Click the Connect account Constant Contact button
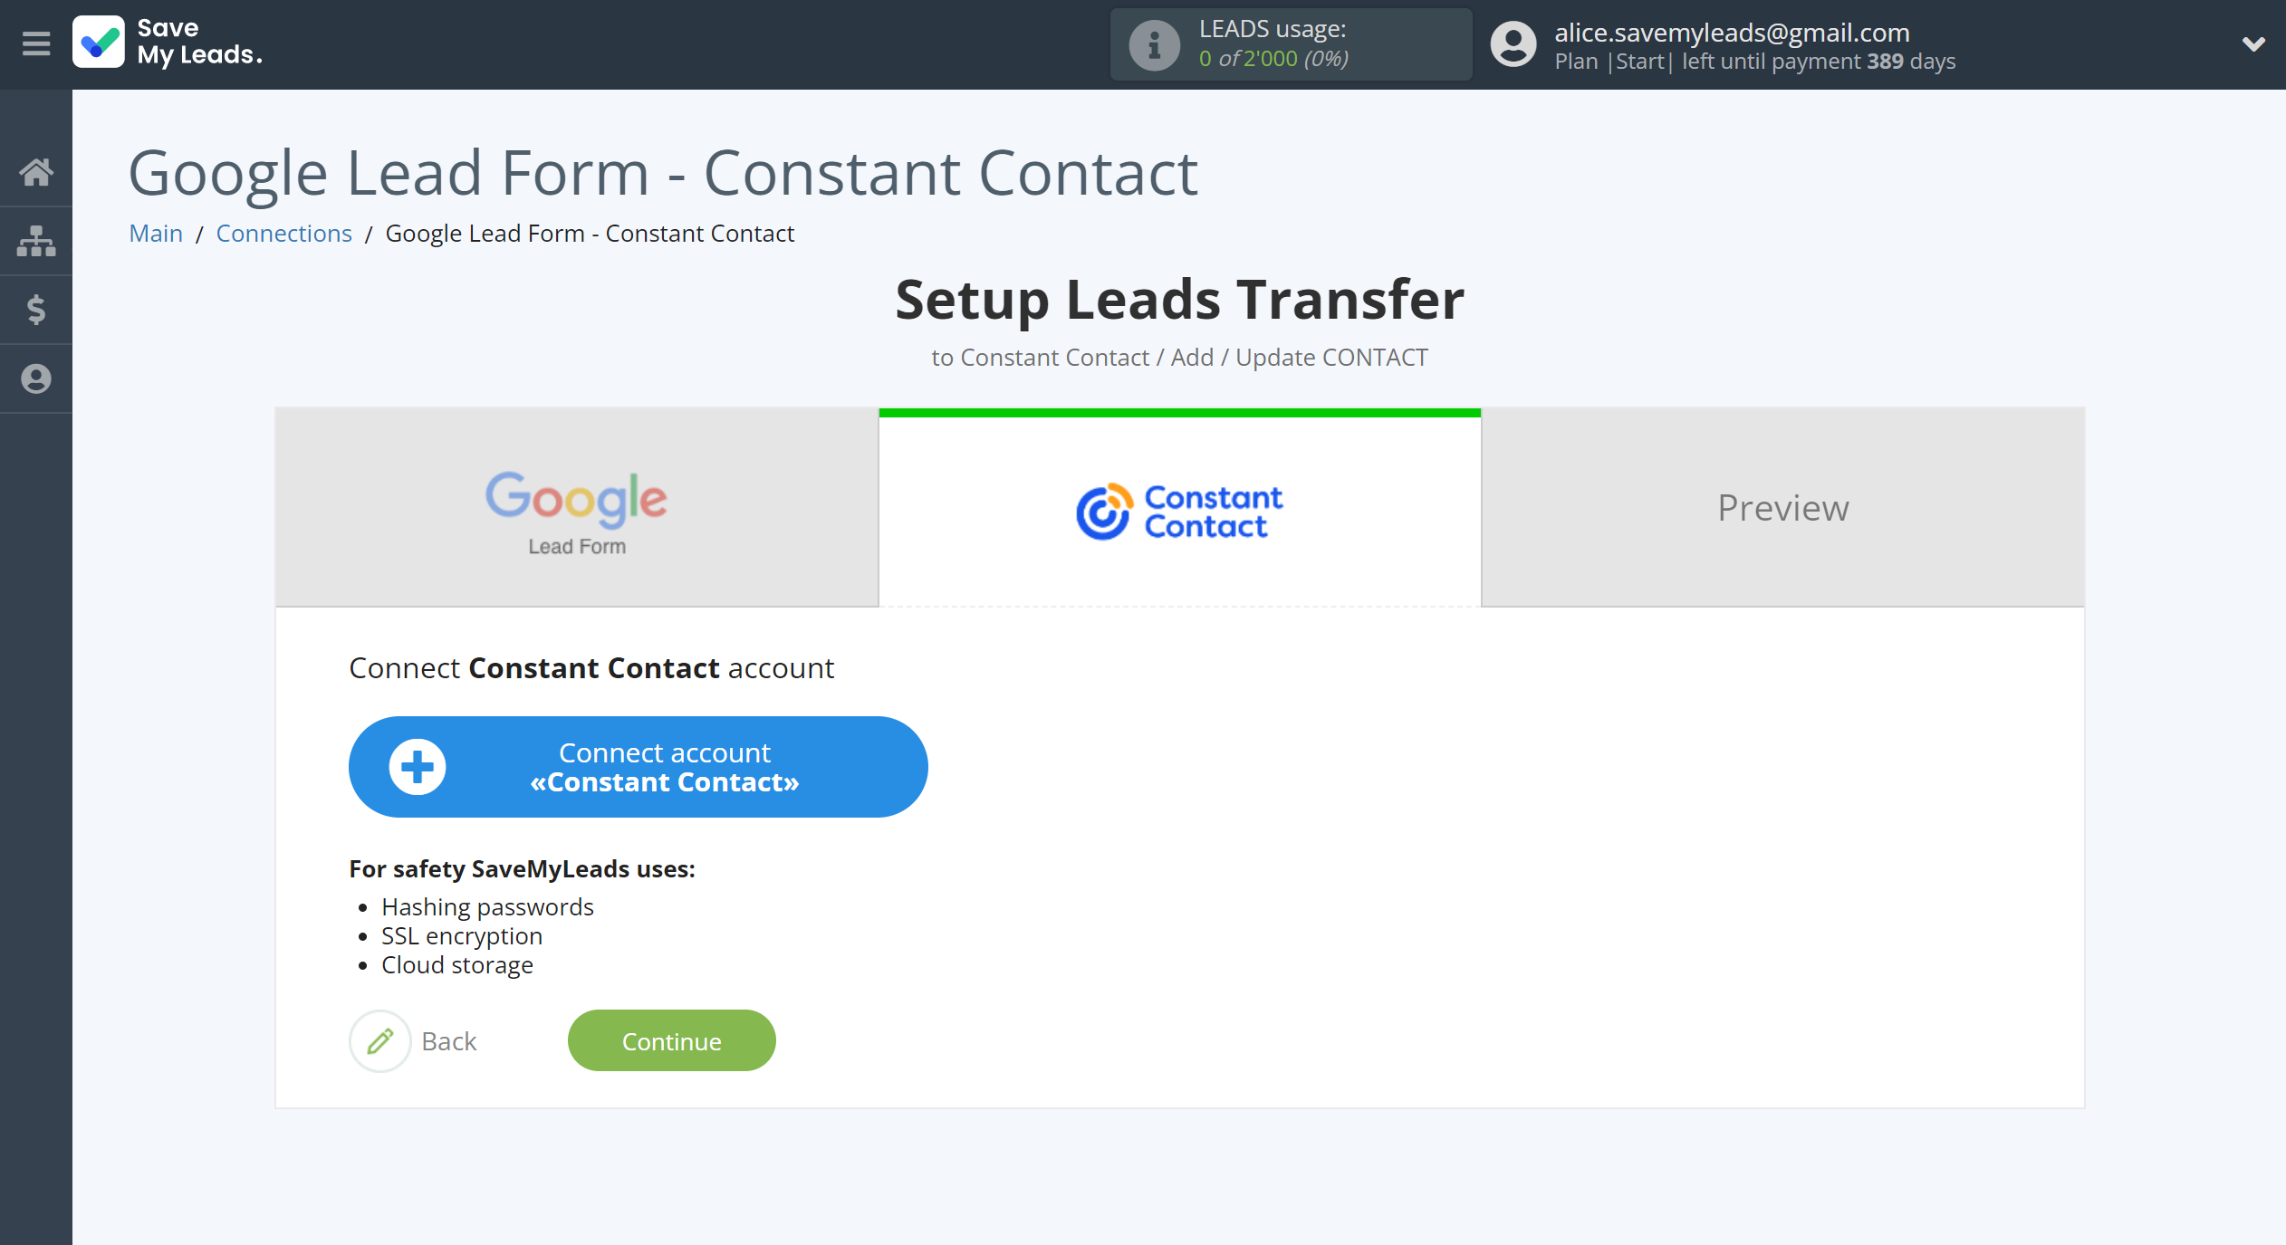 point(638,767)
